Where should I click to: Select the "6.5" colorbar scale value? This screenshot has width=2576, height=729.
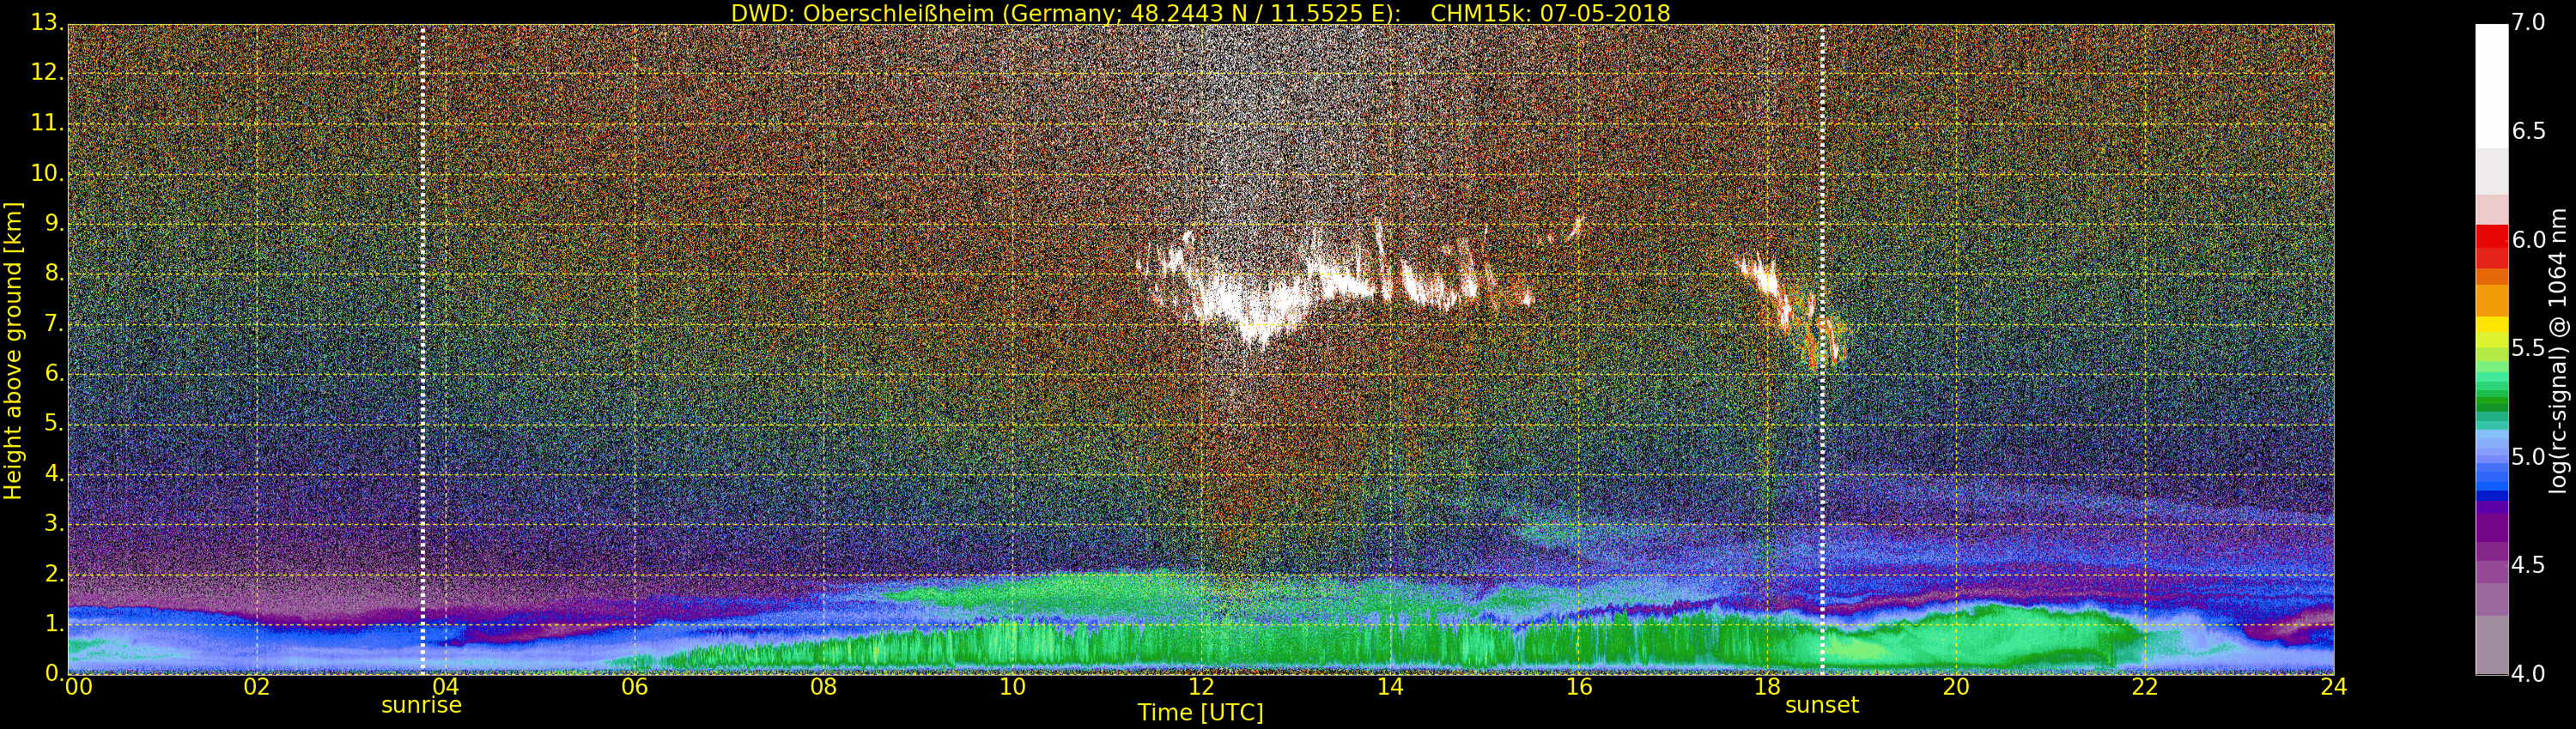point(2528,132)
